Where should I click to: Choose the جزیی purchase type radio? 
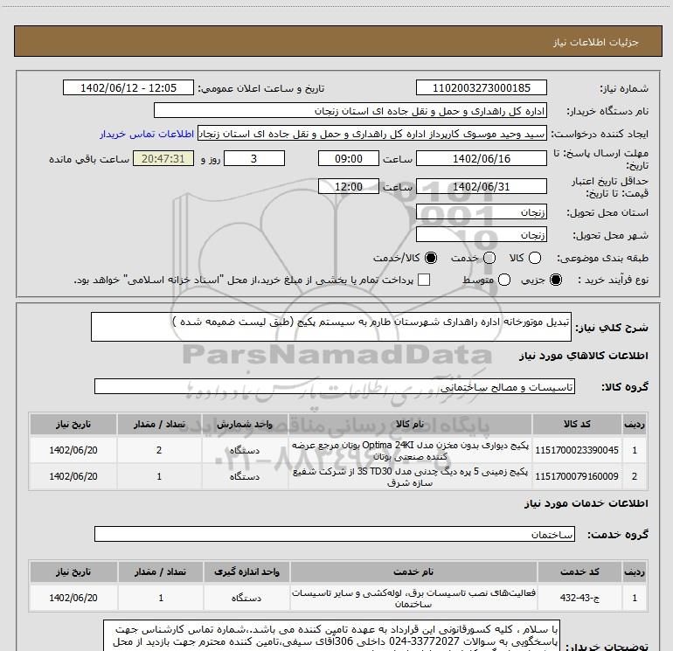click(556, 280)
